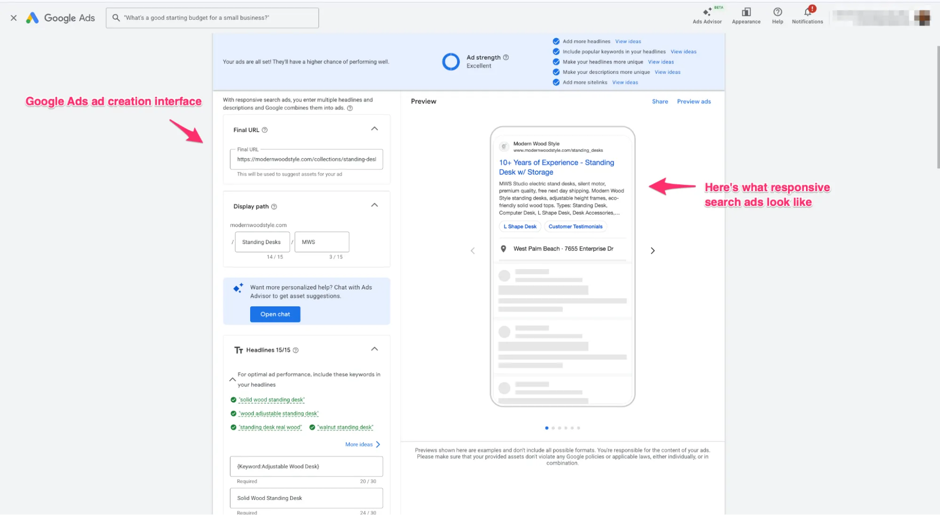Select the second preview carousel dot
The width and height of the screenshot is (940, 515).
[553, 428]
